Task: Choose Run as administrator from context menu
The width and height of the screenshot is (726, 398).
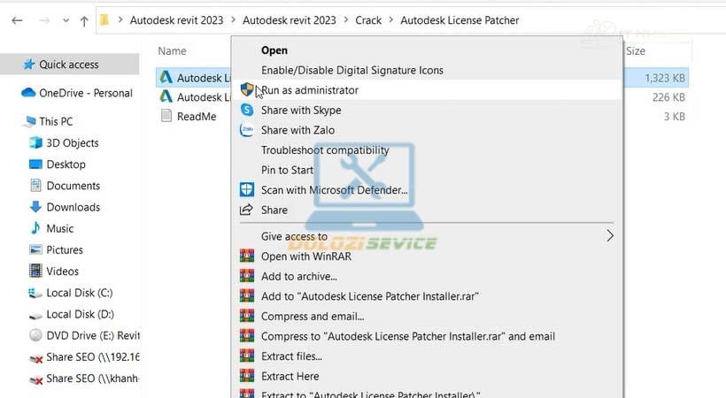Action: (x=310, y=90)
